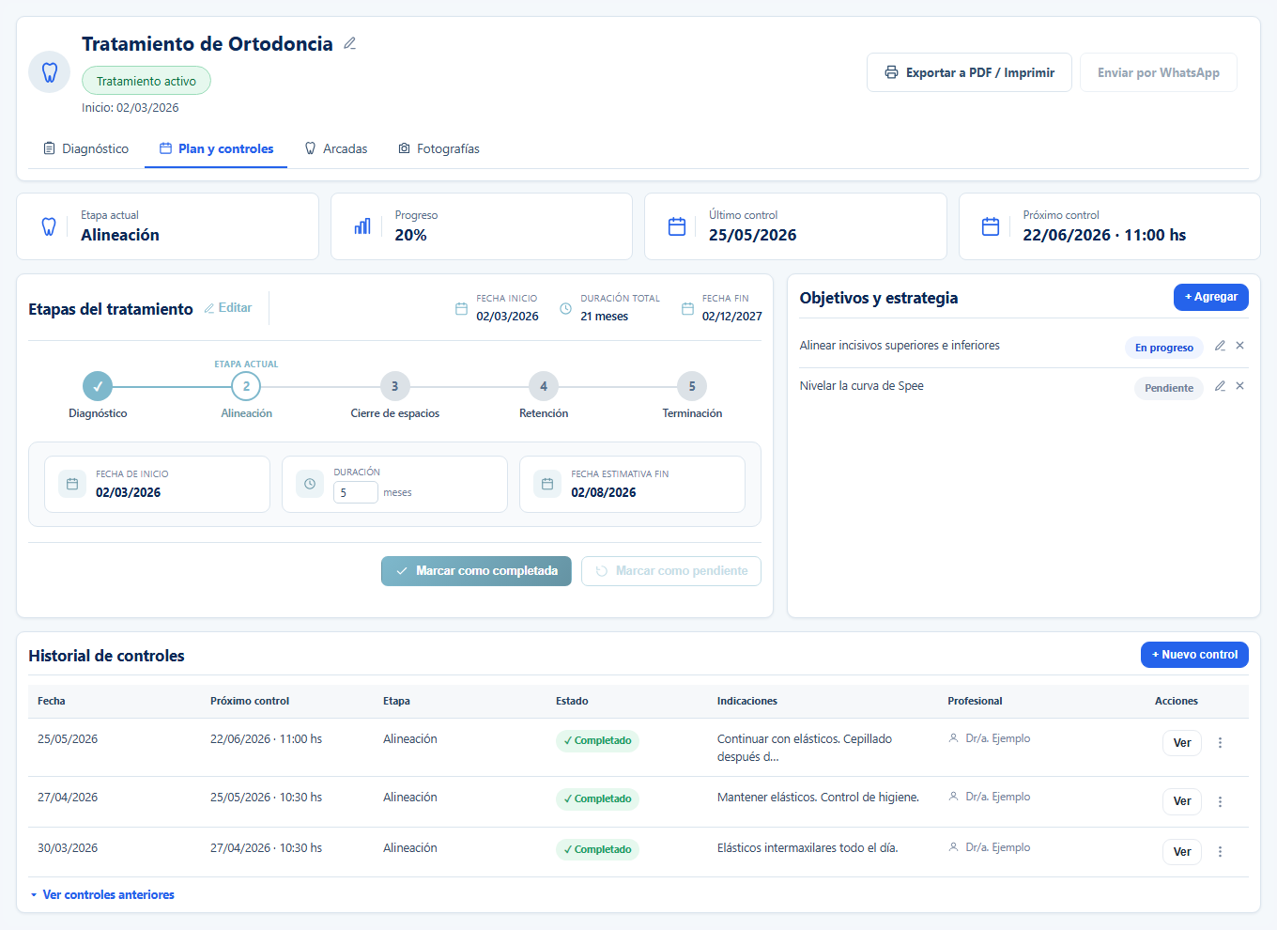
Task: Click the 'En progreso' status badge
Action: point(1164,348)
